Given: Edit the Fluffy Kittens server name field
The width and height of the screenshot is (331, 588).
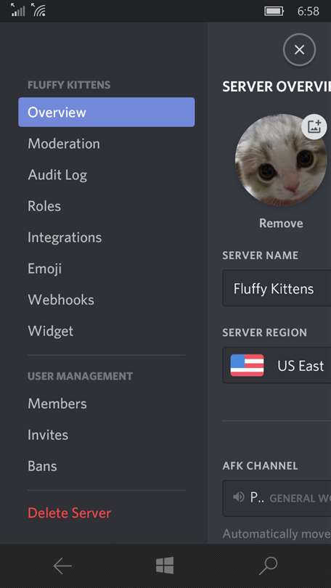Looking at the screenshot, I should click(277, 288).
